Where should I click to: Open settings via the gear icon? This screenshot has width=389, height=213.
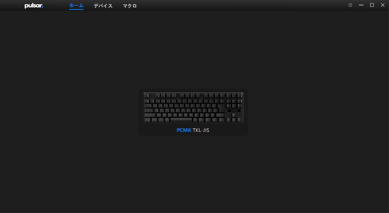coord(350,5)
